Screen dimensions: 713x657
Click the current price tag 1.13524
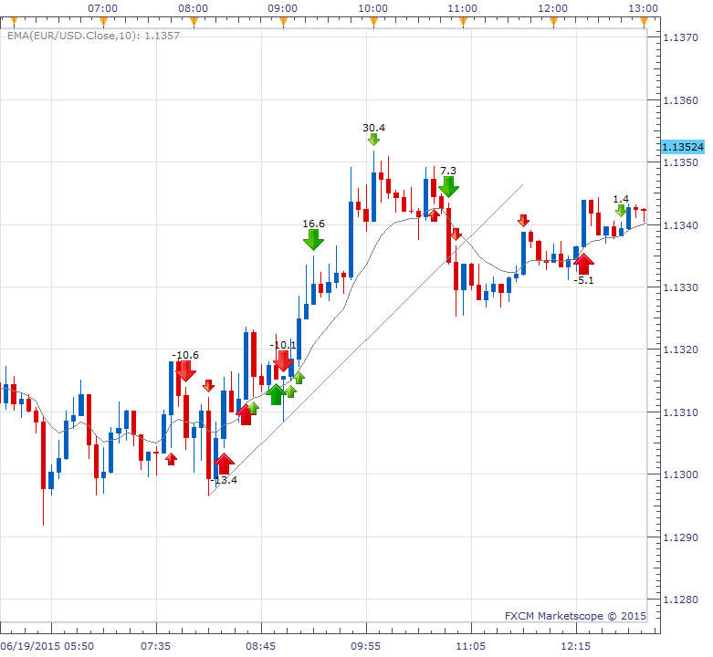pos(683,147)
